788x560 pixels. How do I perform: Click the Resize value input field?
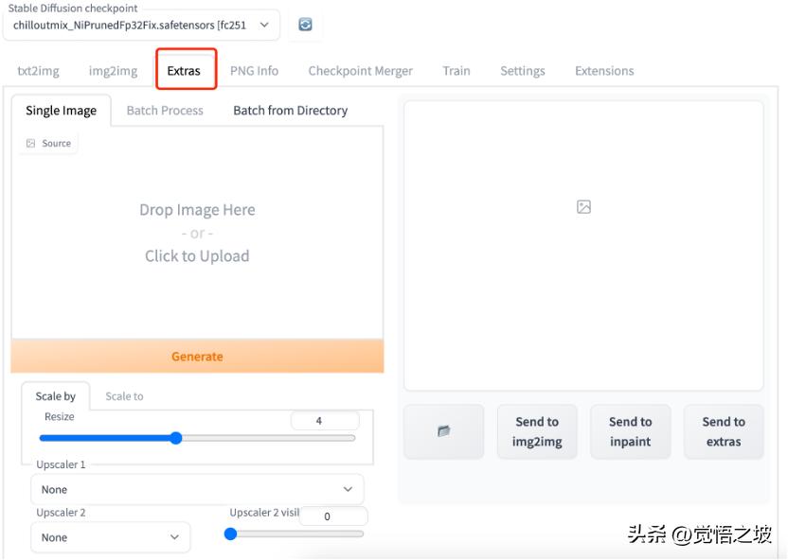click(x=324, y=421)
